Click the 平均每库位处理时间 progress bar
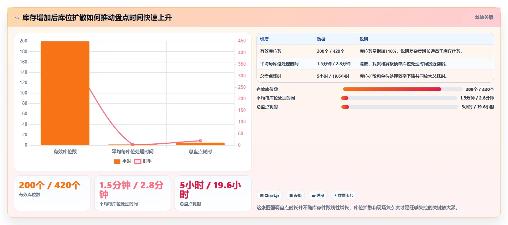Screen dimensions: 508x225 pos(399,98)
